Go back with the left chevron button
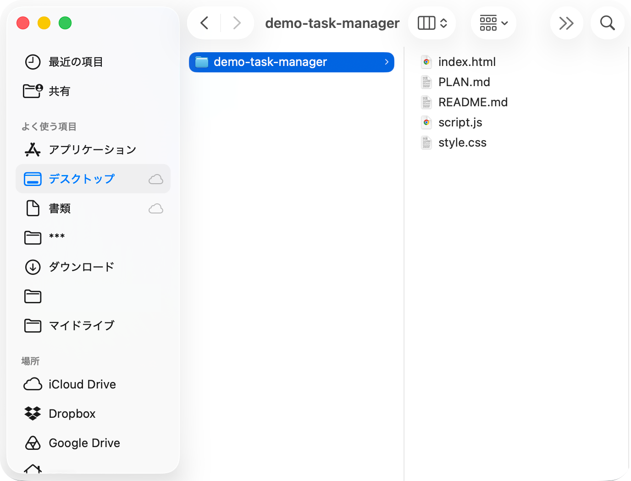The image size is (631, 481). [x=205, y=23]
